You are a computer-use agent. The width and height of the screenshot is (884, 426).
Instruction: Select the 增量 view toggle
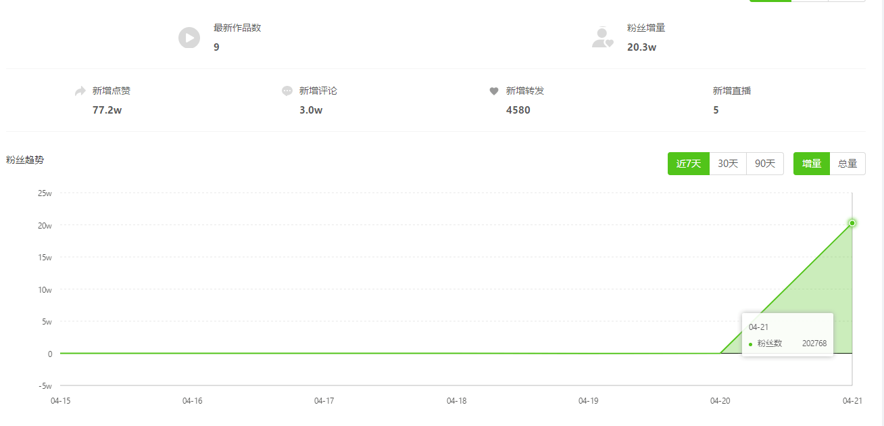coord(812,164)
